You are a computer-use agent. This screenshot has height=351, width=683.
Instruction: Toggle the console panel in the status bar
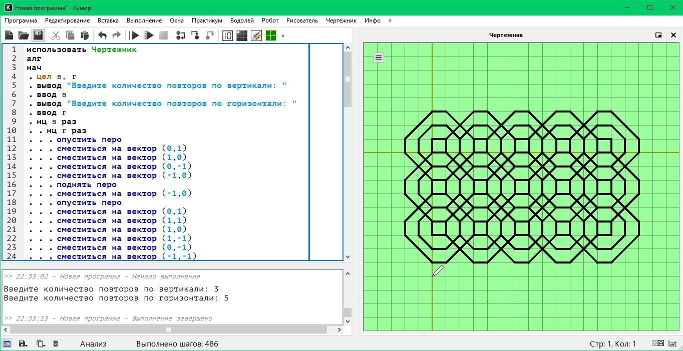point(7,344)
